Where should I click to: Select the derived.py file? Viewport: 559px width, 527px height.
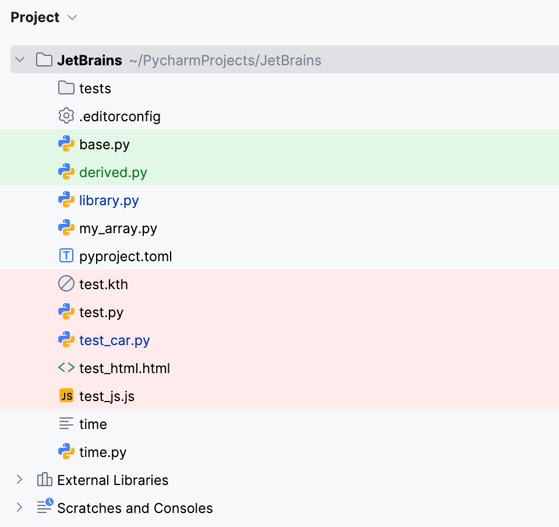114,172
